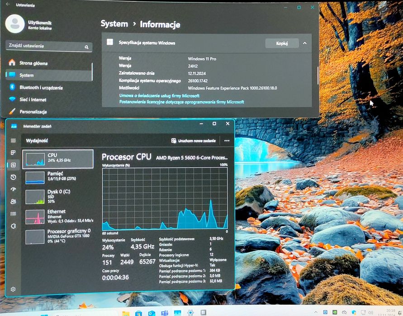Click the 'Windows 11 Pro' value

[202, 59]
